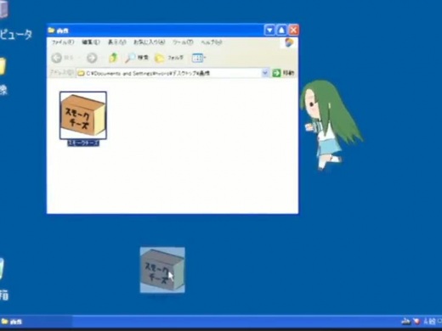Open the お気に入り menu
The height and width of the screenshot is (331, 442).
(x=149, y=42)
